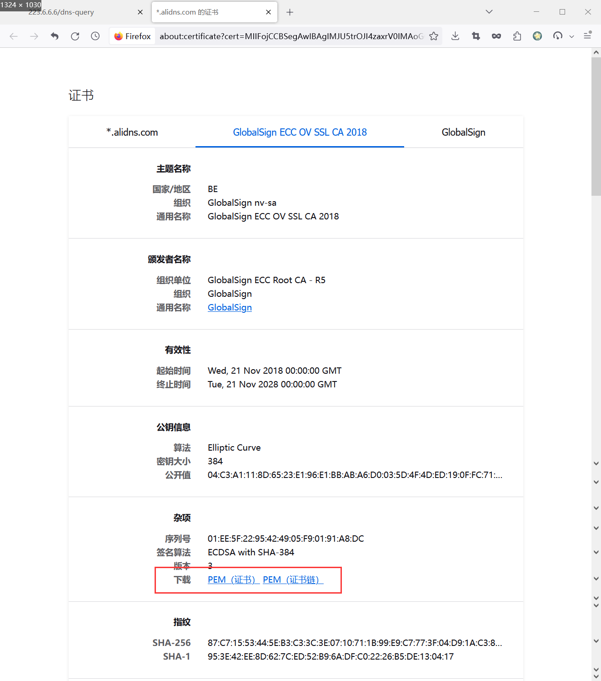List all tabs using the tab-bar chevron

(x=489, y=12)
